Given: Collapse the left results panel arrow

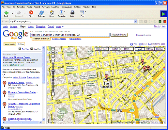Looking at the screenshot, I should [x=46, y=86].
